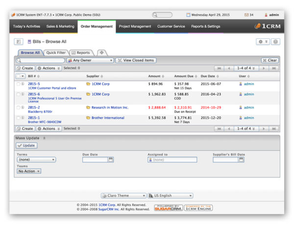The width and height of the screenshot is (294, 225).
Task: Open the Due Date calendar picker icon
Action: point(111,160)
